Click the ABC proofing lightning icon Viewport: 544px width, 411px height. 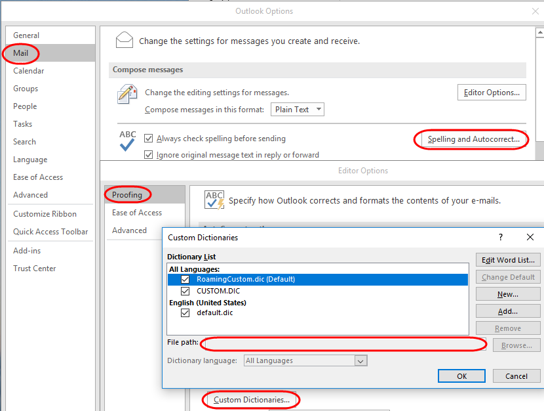click(x=214, y=200)
